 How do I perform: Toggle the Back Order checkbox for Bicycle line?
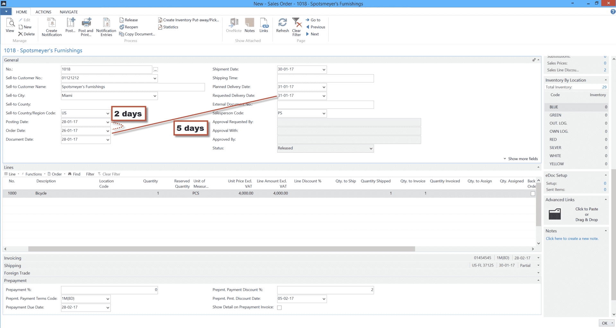(x=533, y=194)
